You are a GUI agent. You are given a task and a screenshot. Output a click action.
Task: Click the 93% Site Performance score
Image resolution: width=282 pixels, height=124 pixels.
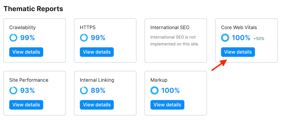click(x=27, y=90)
